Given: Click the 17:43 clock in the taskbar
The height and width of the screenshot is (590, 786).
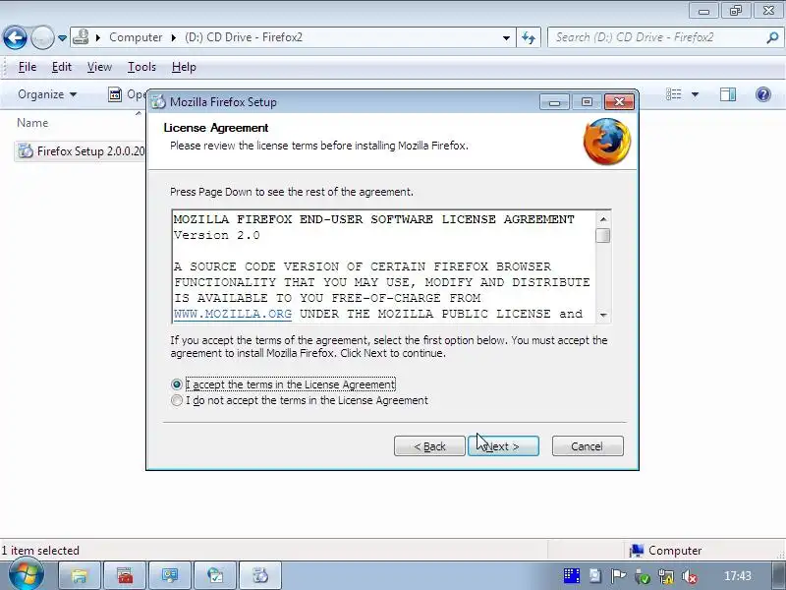Looking at the screenshot, I should pos(738,576).
